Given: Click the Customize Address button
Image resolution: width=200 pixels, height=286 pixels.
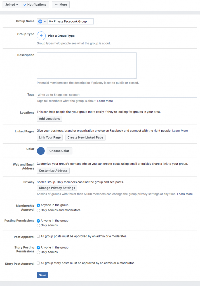Looking at the screenshot, I should click(53, 170).
